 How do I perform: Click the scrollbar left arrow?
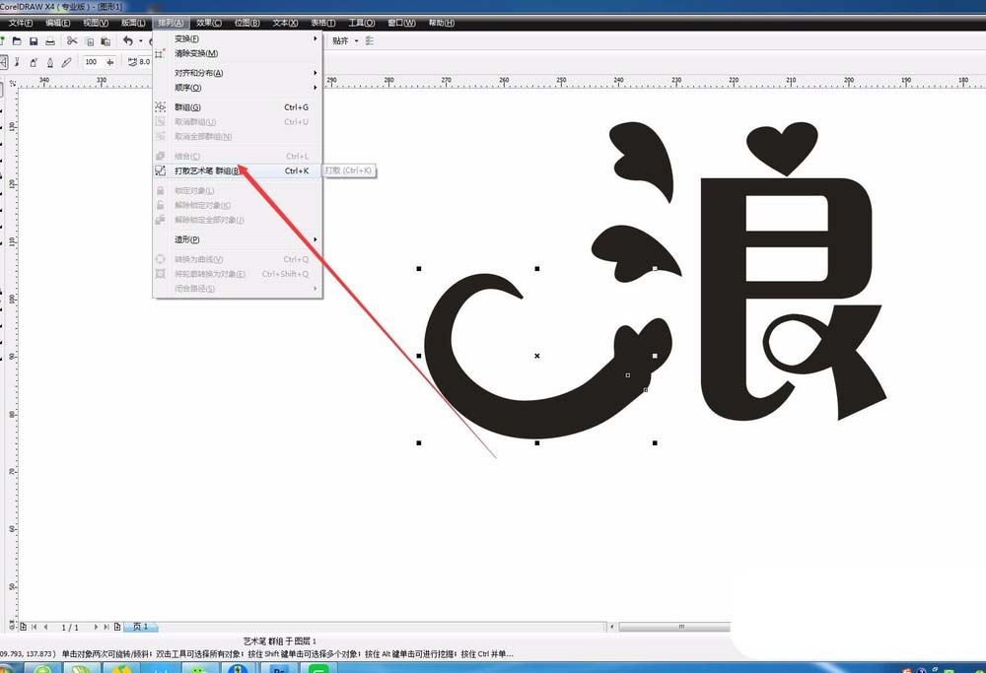tap(612, 627)
